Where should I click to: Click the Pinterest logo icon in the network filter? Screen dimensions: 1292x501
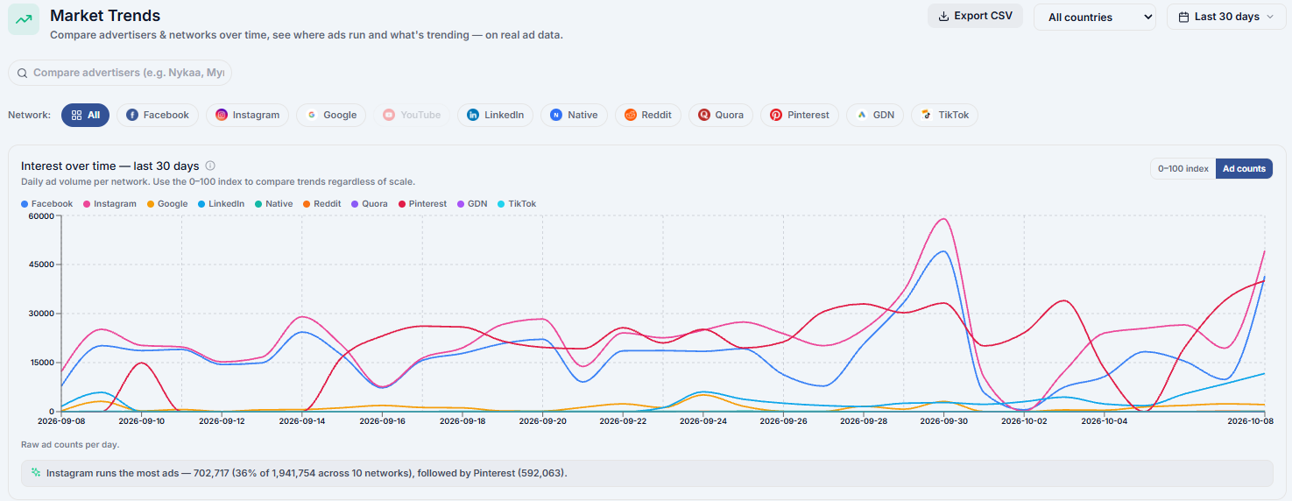click(776, 115)
